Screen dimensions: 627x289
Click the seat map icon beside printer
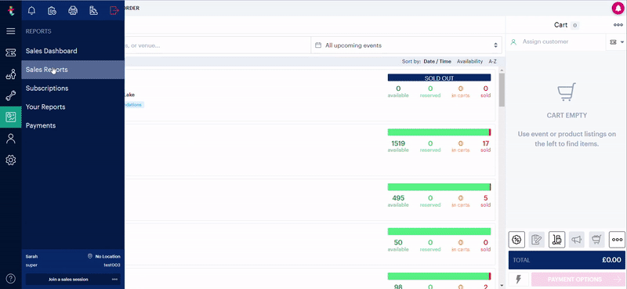[x=93, y=10]
